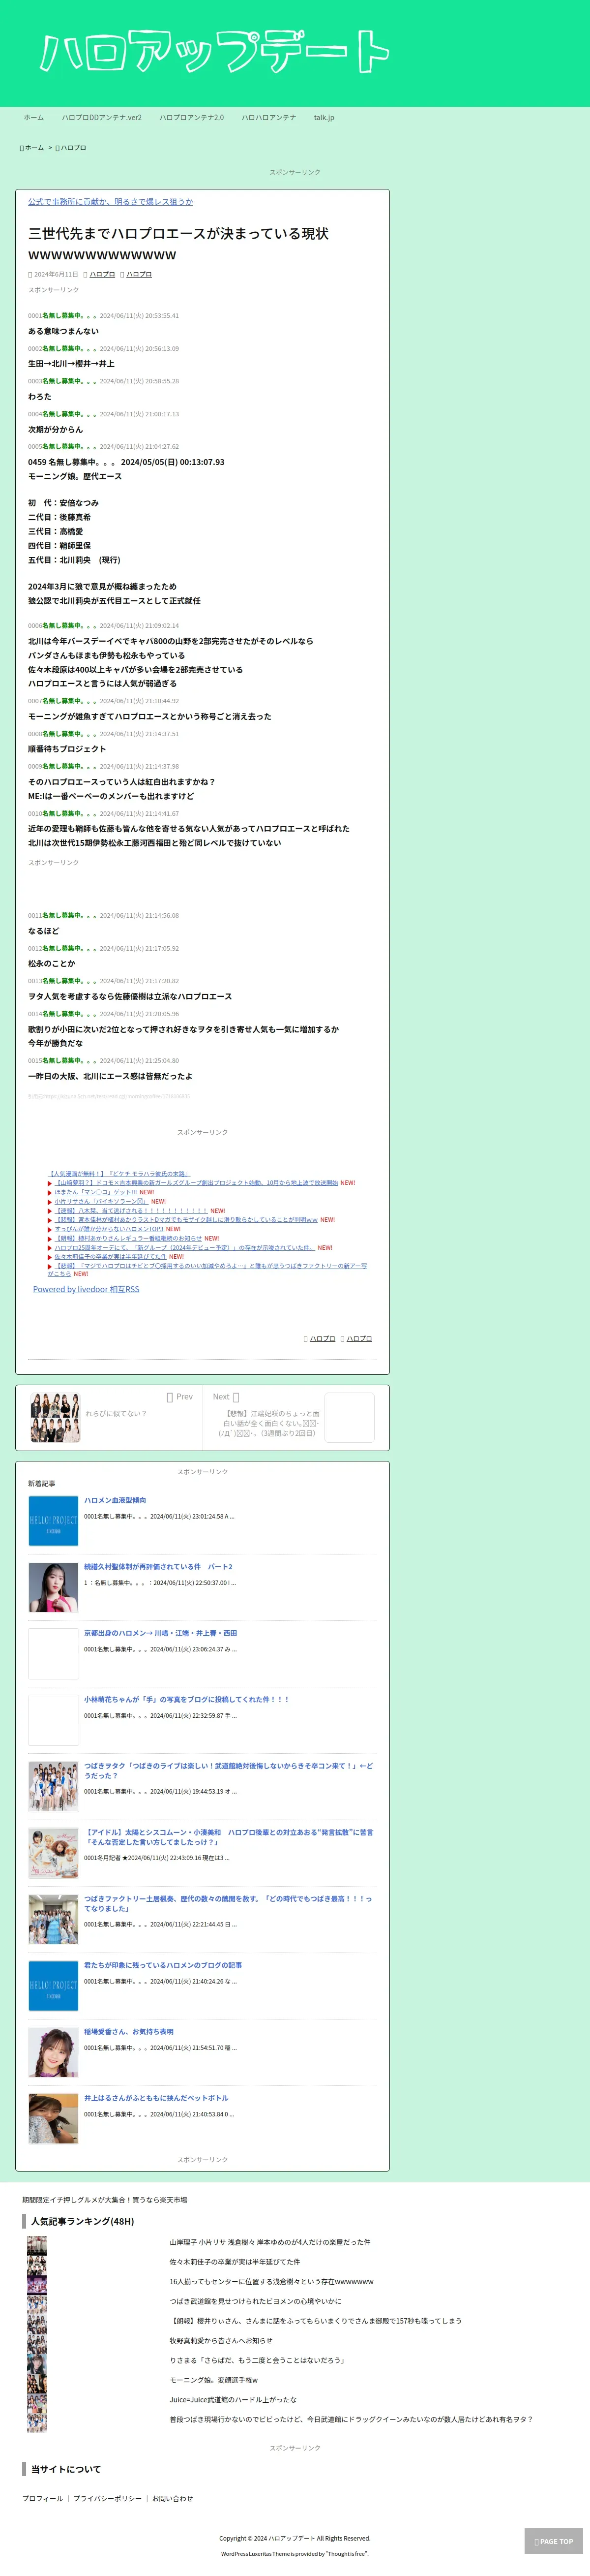The image size is (590, 2576).
Task: Open article つばきファクトリー土居楓奏、歴代の数々の難関を救う
Action: click(x=228, y=1903)
